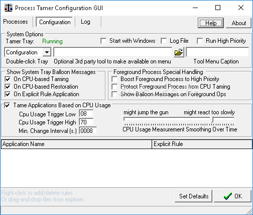Switch to the Processes tab
The image size is (253, 215).
click(16, 22)
